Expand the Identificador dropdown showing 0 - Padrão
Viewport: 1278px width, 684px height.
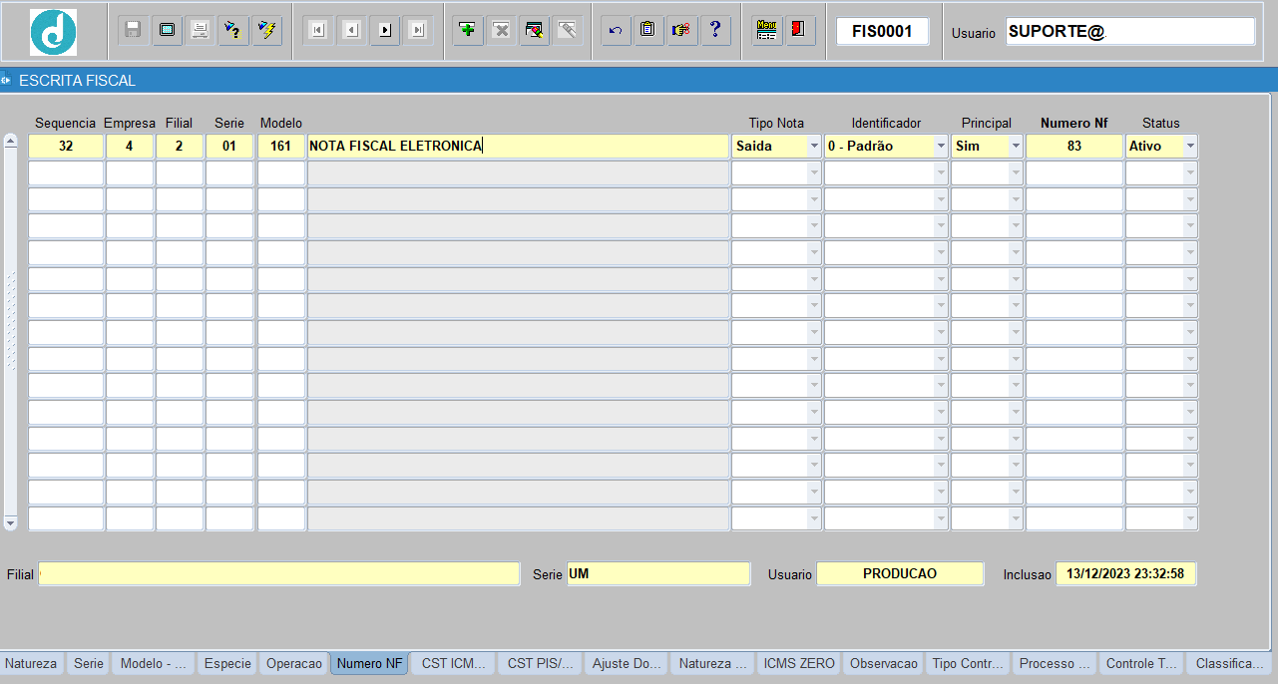pos(886,146)
